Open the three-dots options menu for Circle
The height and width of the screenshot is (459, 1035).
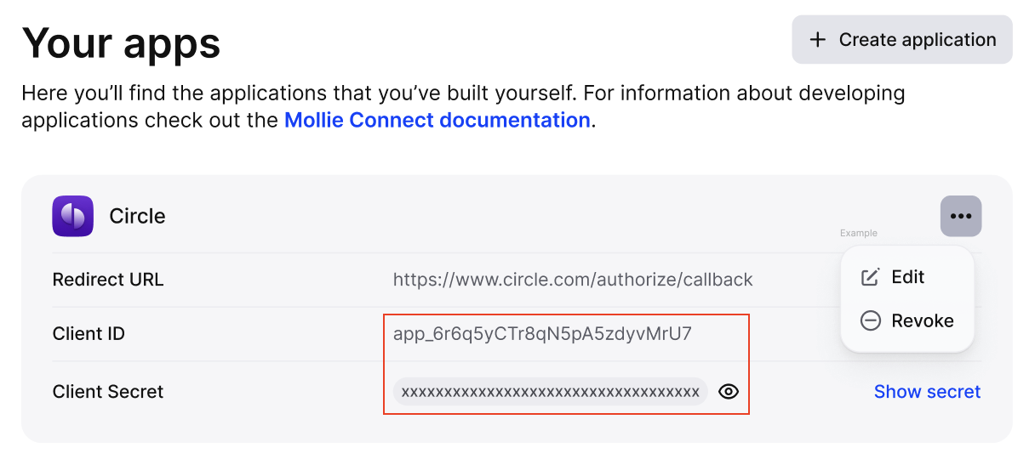point(961,216)
